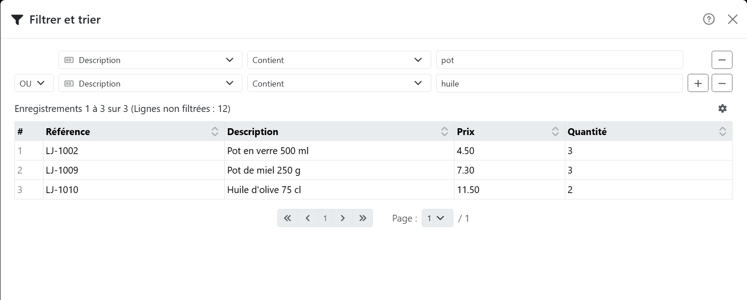Sort by Quantité column
Viewport: 747px width, 300px height.
[723, 131]
